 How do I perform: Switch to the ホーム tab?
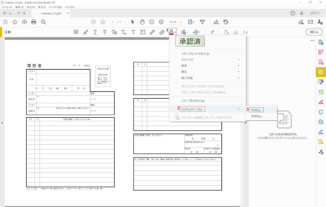(7, 13)
